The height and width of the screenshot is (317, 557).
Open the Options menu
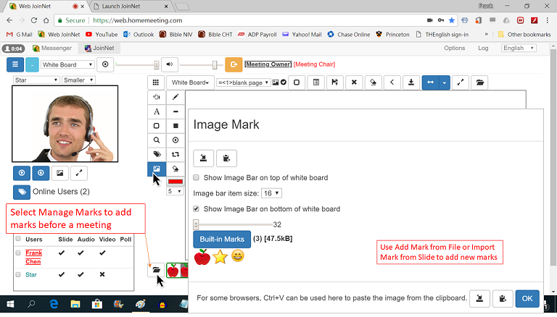454,48
